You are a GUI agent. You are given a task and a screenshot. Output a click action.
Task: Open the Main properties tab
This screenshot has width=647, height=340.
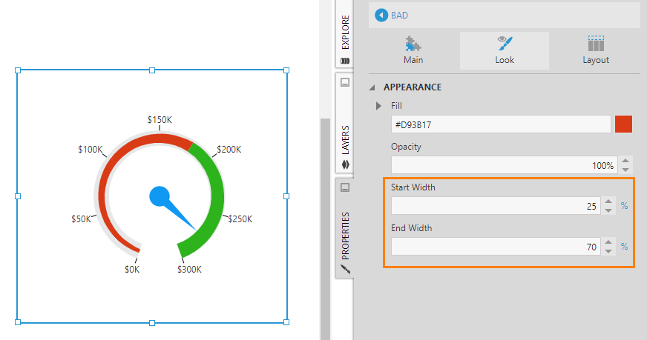(x=413, y=50)
